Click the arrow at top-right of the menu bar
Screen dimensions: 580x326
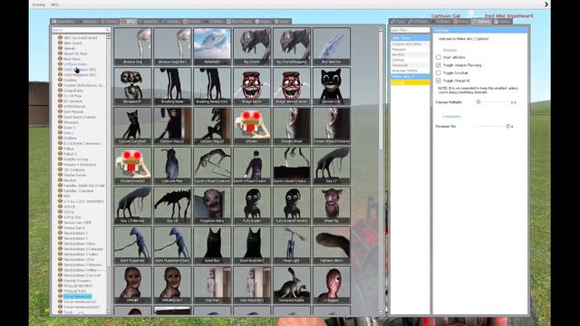point(546,5)
